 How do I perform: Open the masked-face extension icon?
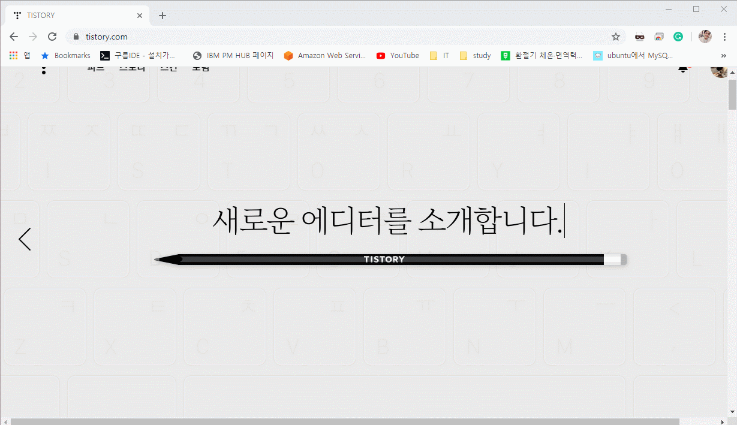pos(640,37)
